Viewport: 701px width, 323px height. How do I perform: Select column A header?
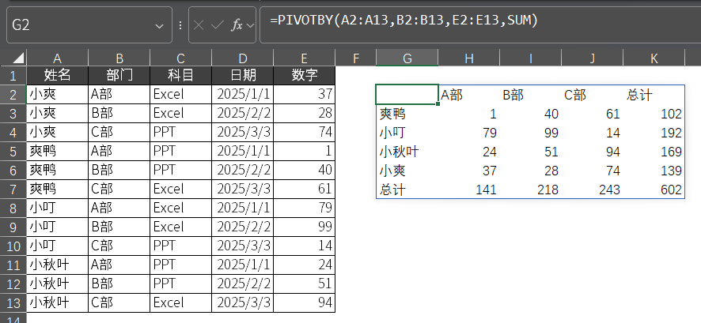[x=57, y=58]
